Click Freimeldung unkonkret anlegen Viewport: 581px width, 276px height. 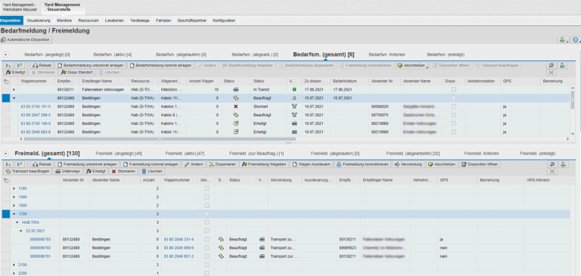88,164
